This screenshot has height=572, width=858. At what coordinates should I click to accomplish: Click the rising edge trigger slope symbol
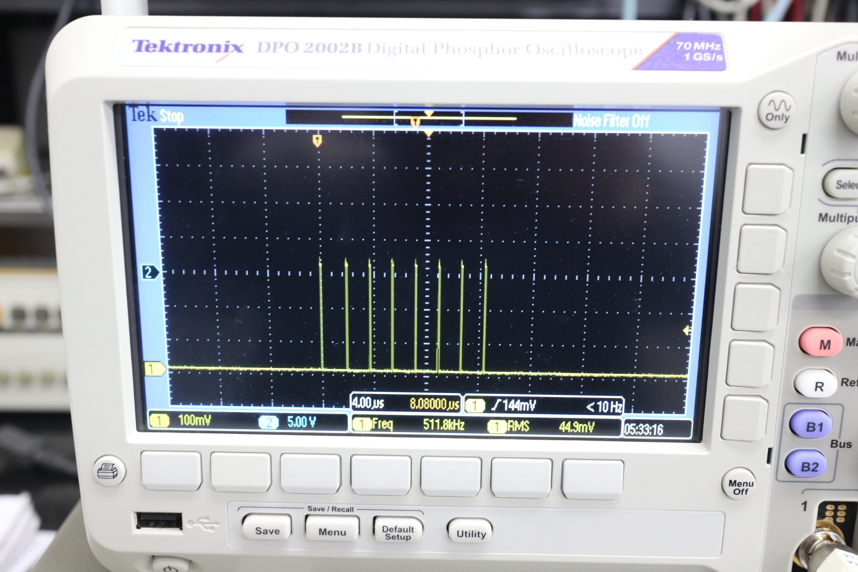click(x=496, y=405)
